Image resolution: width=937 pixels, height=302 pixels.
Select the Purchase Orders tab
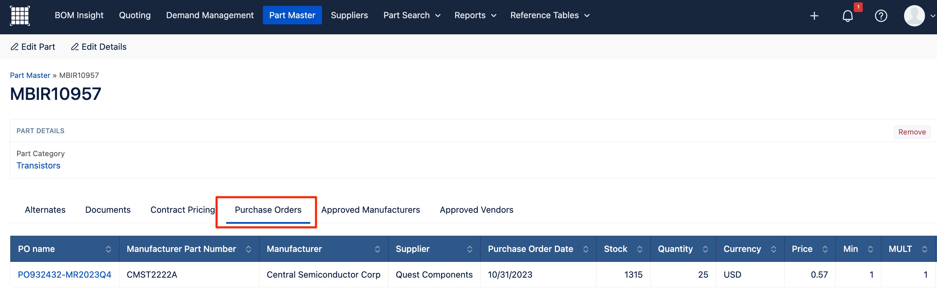268,210
